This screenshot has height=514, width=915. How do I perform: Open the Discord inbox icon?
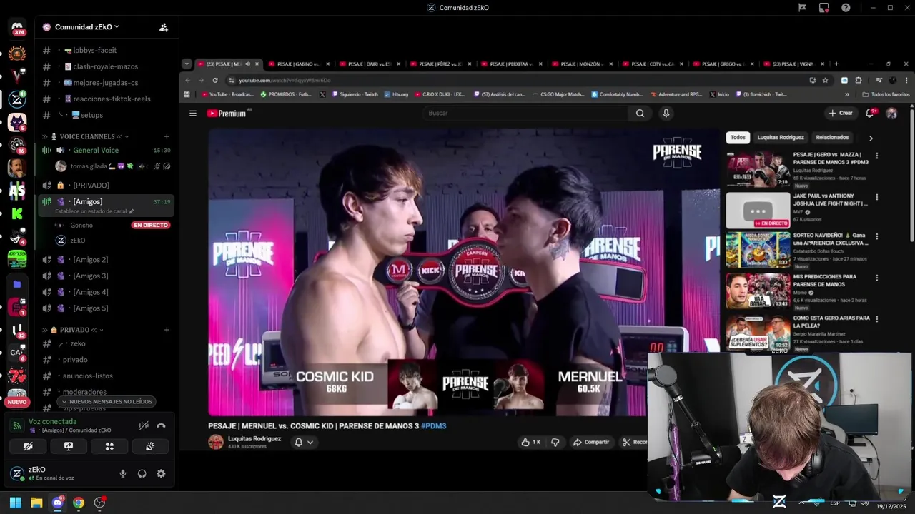point(824,8)
